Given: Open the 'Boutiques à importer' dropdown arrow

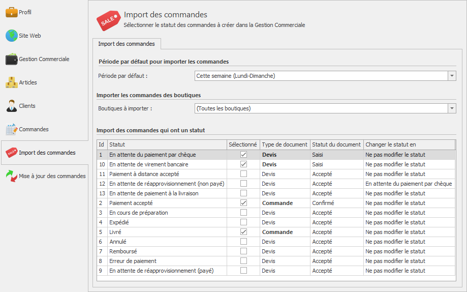Looking at the screenshot, I should [x=452, y=108].
